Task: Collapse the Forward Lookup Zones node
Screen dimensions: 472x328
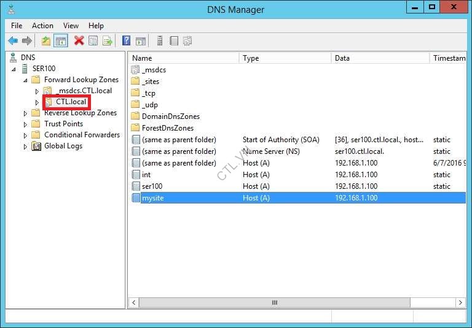Action: pos(26,80)
